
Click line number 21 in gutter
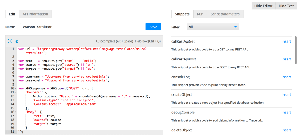click(12, 132)
